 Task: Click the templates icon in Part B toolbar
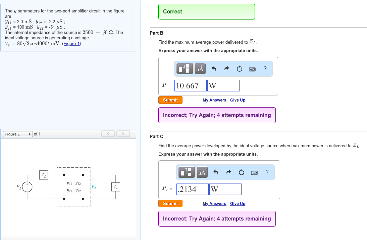[185, 69]
